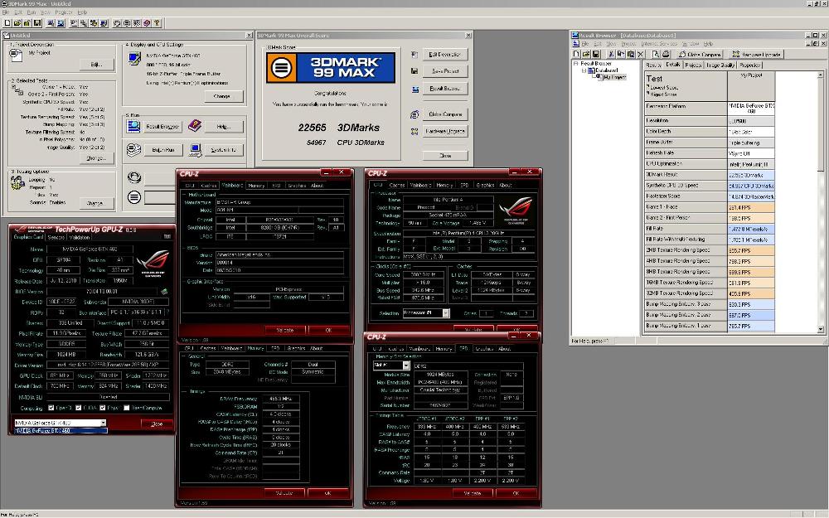Click Delete X icon in Result Browser toolbar
This screenshot has width=829, height=518.
coord(640,54)
